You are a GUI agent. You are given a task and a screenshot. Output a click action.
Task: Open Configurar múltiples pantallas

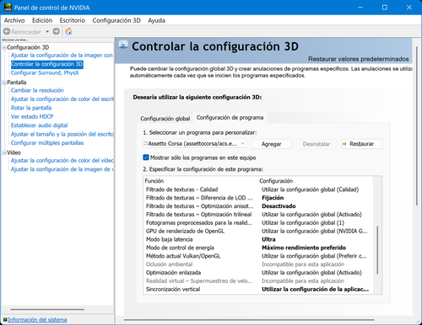coord(47,143)
